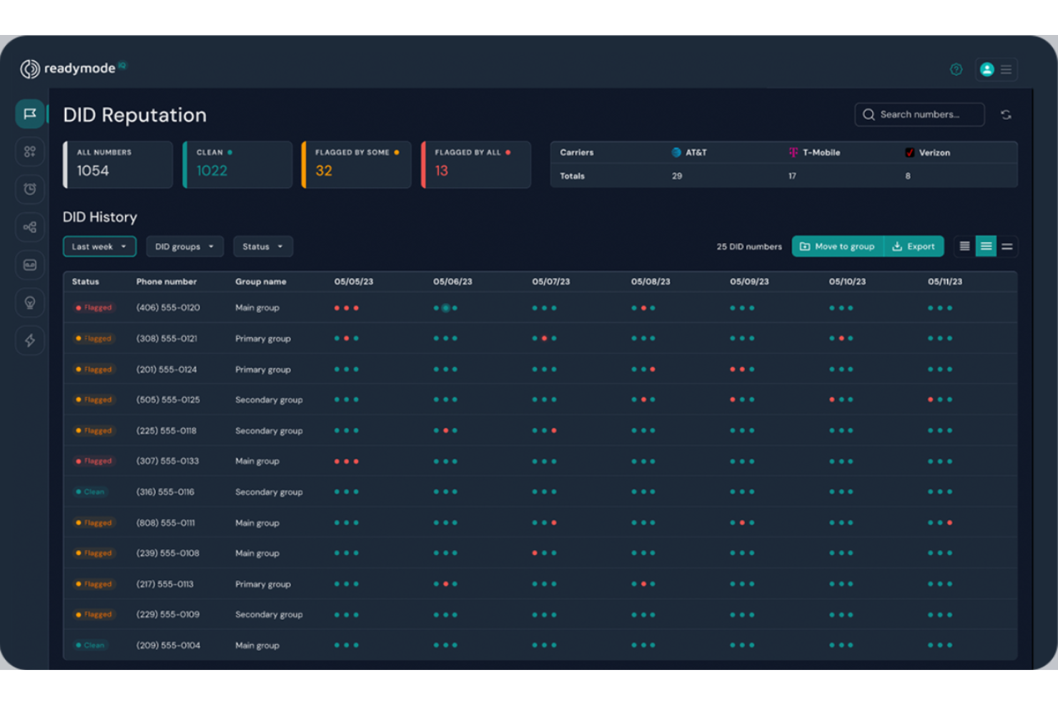Click the user avatar icon
1058x705 pixels.
click(x=987, y=69)
